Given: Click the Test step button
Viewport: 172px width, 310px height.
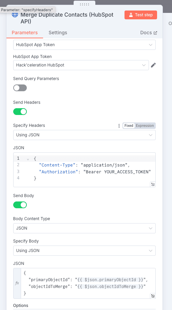Looking at the screenshot, I should click(141, 15).
